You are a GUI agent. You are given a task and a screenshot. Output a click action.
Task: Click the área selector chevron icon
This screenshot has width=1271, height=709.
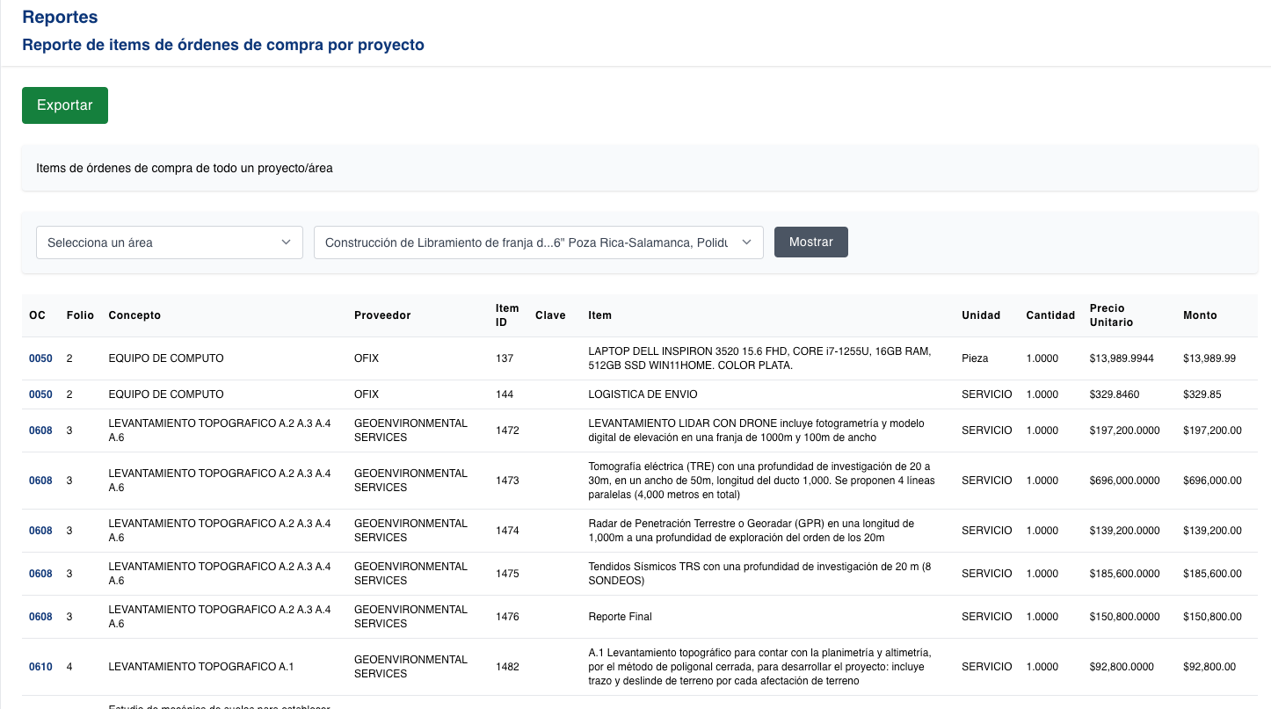[286, 242]
